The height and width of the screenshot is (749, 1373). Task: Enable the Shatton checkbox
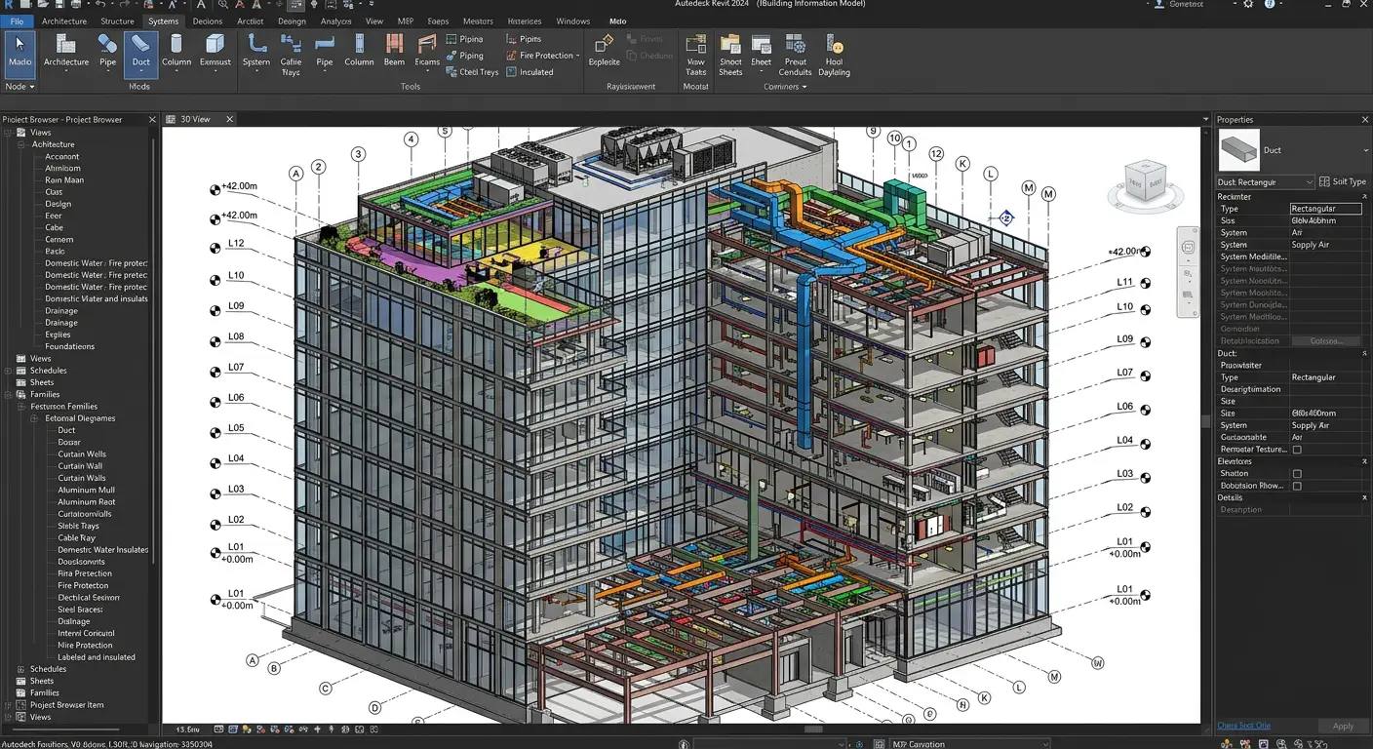point(1297,474)
